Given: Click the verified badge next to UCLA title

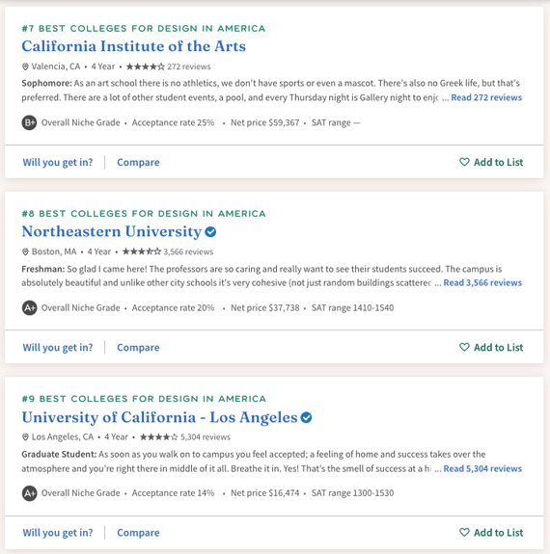Looking at the screenshot, I should coord(306,417).
